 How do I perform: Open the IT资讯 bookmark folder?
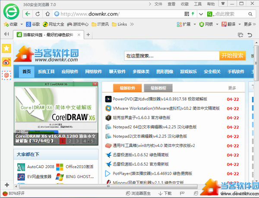[x=100, y=24]
